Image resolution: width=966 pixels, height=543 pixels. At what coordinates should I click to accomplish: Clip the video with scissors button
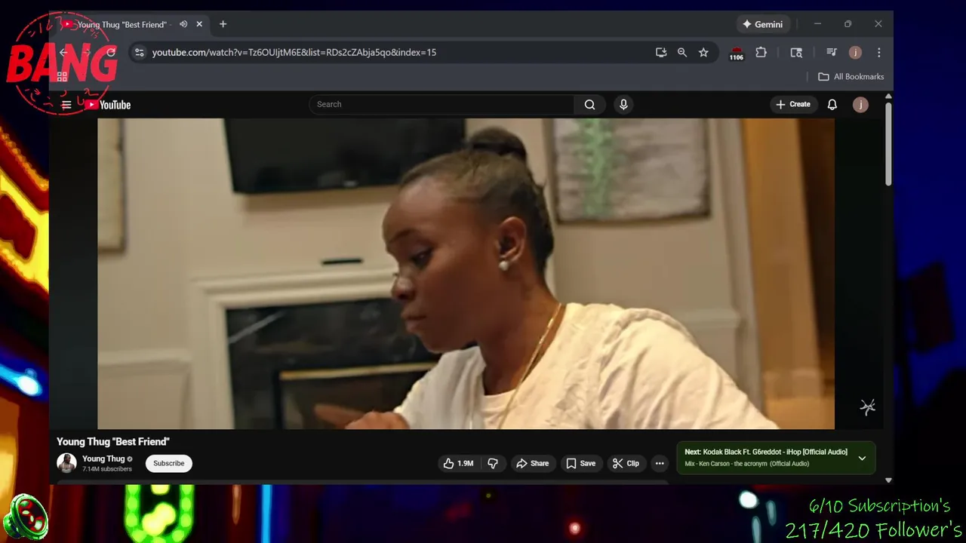(626, 463)
